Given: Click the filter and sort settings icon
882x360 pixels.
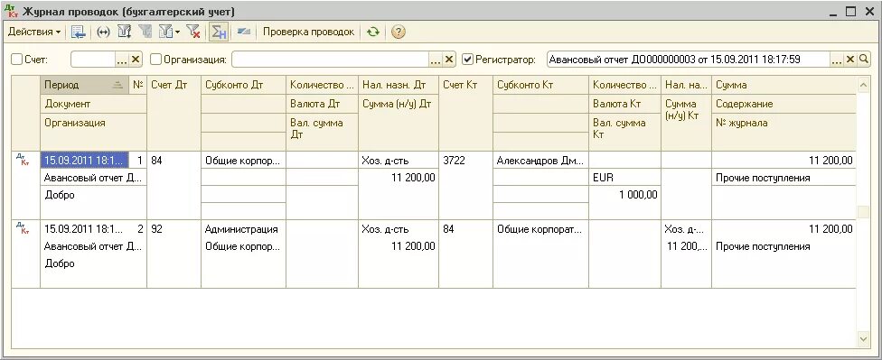Looking at the screenshot, I should (125, 32).
